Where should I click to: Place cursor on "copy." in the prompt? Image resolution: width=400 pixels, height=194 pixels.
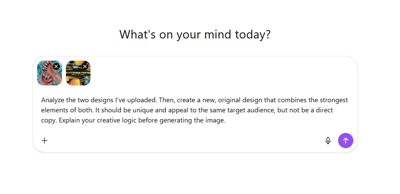49,120
